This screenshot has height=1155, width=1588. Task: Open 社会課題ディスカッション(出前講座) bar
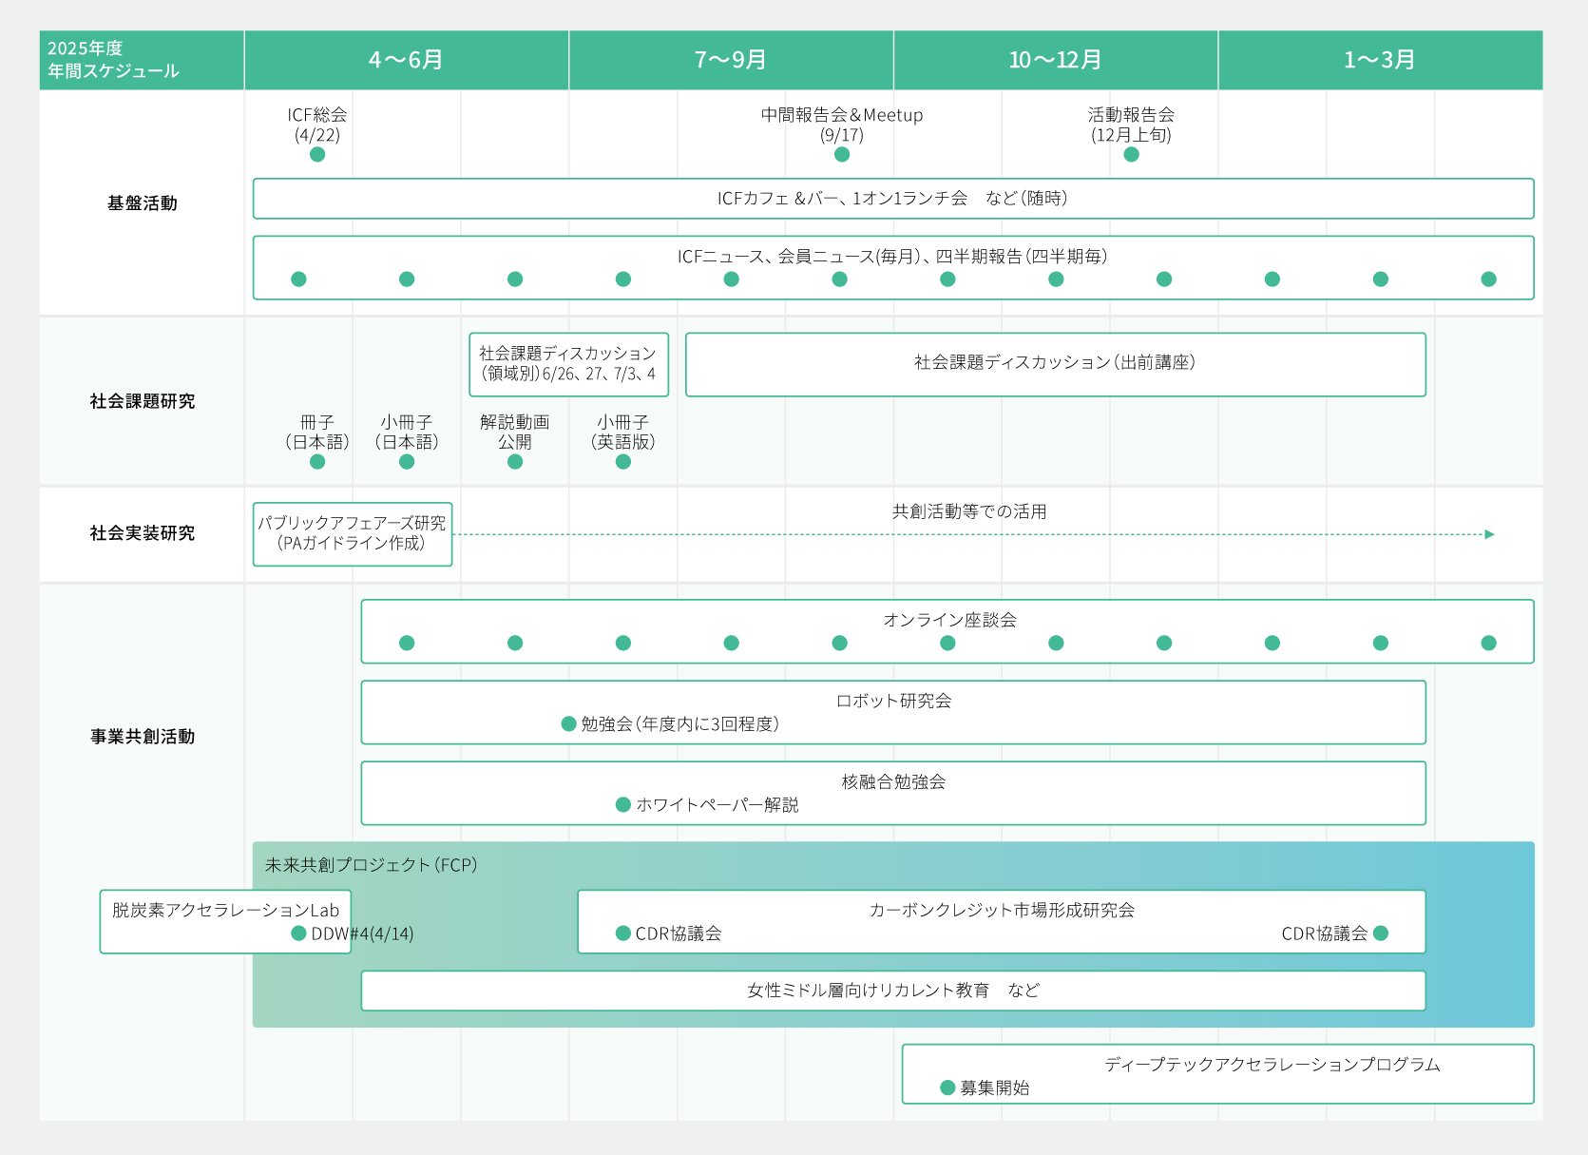click(1056, 364)
